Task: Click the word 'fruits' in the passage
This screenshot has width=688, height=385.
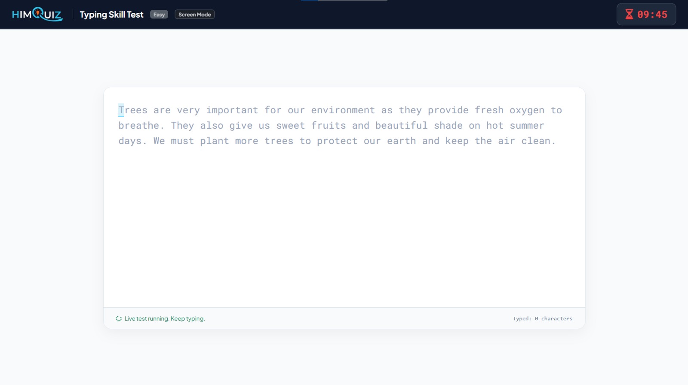Action: [x=329, y=126]
